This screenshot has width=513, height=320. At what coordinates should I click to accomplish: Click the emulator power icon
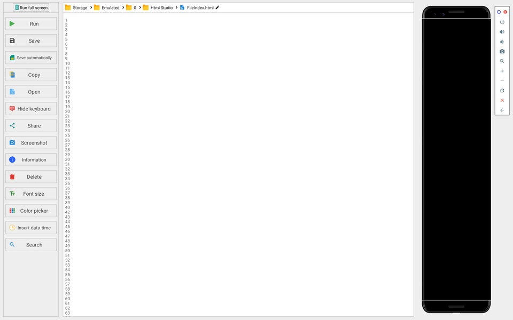click(502, 22)
